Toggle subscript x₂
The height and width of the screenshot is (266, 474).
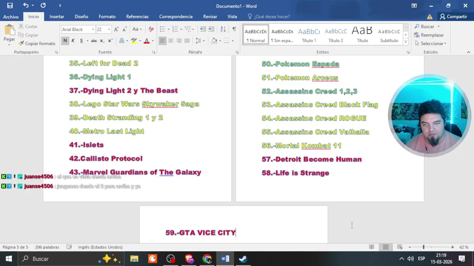pos(102,41)
